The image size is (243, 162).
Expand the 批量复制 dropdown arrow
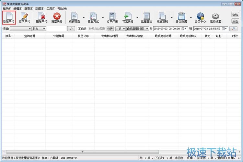point(172,18)
